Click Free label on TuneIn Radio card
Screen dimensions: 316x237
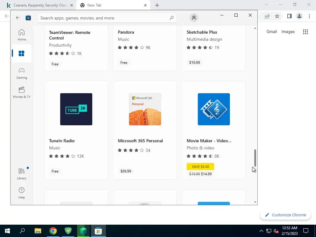click(55, 171)
